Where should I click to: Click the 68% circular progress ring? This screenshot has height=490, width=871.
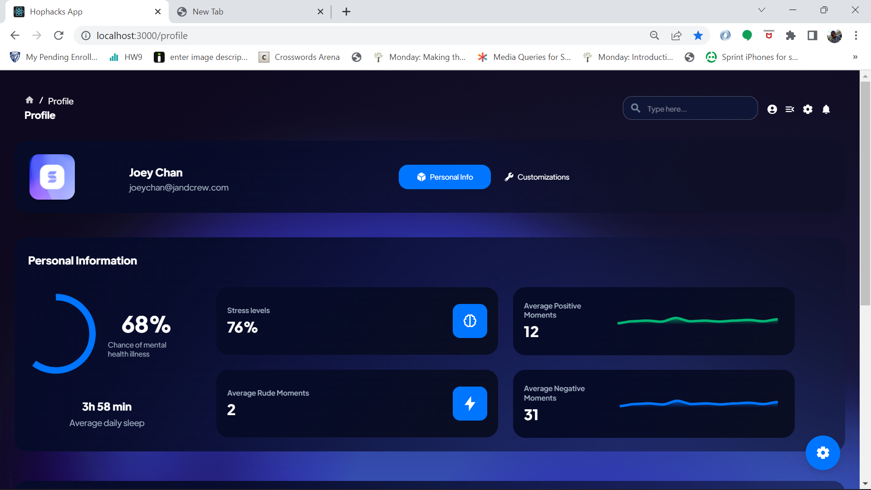(x=64, y=334)
